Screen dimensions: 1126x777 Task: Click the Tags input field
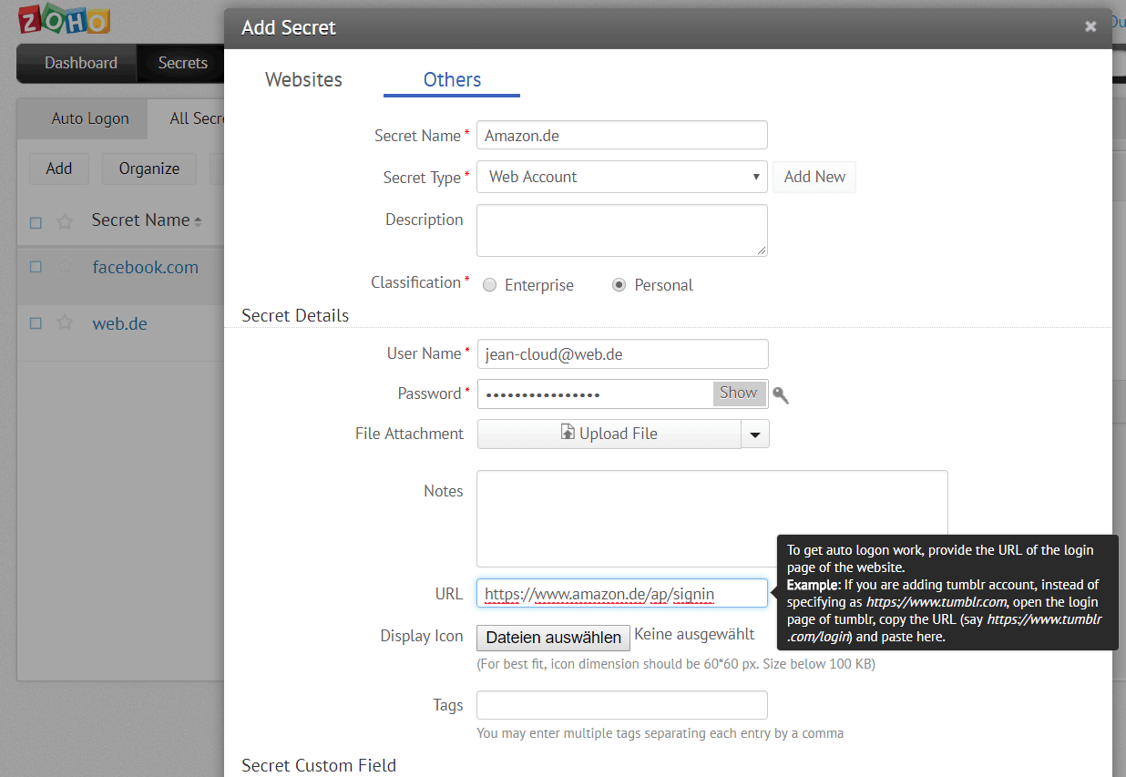622,705
